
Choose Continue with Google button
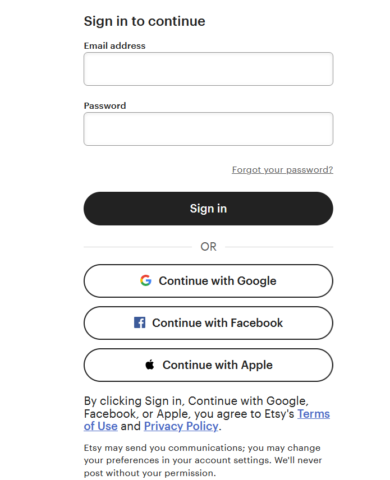point(208,281)
